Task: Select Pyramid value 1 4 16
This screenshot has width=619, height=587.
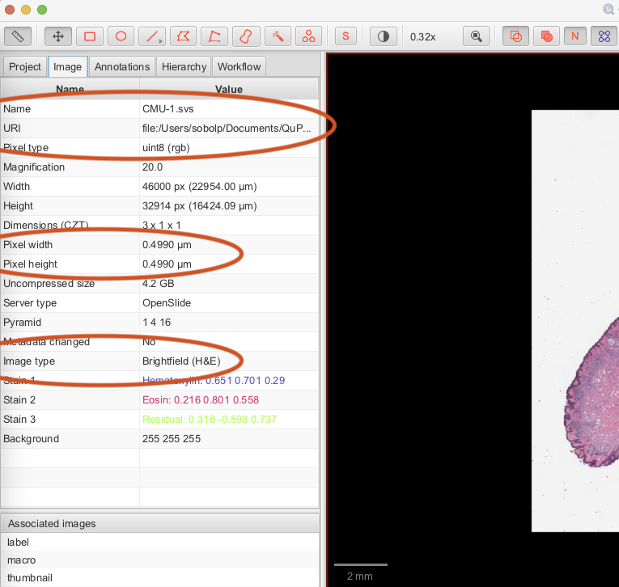Action: [x=157, y=323]
